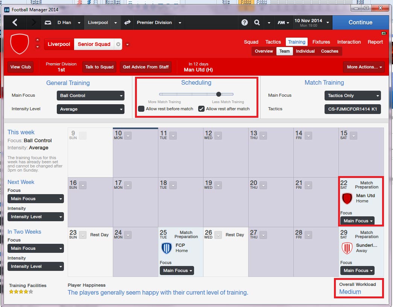Click Premier Division 1st league position

[61, 67]
